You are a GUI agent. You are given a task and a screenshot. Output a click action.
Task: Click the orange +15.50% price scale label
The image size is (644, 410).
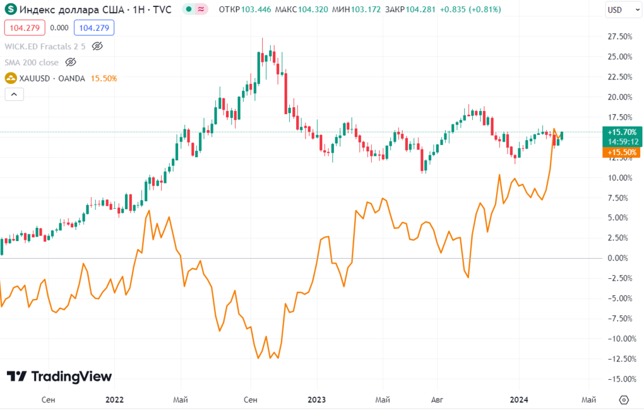click(x=621, y=153)
